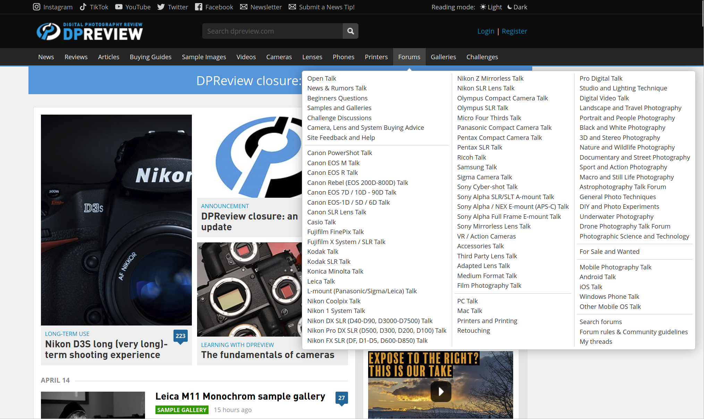This screenshot has width=704, height=419.
Task: Open Nikon D3S long-term shooting experience headline
Action: [106, 349]
